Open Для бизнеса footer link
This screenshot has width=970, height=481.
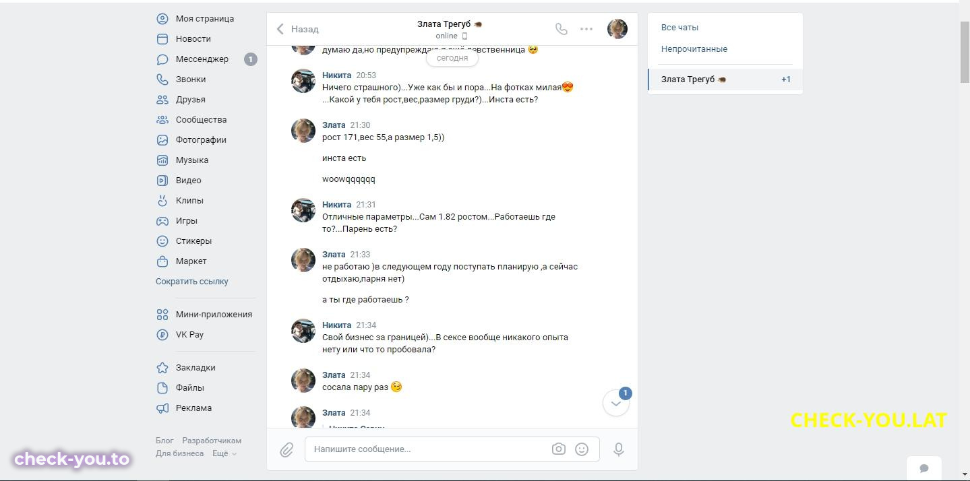coord(179,453)
